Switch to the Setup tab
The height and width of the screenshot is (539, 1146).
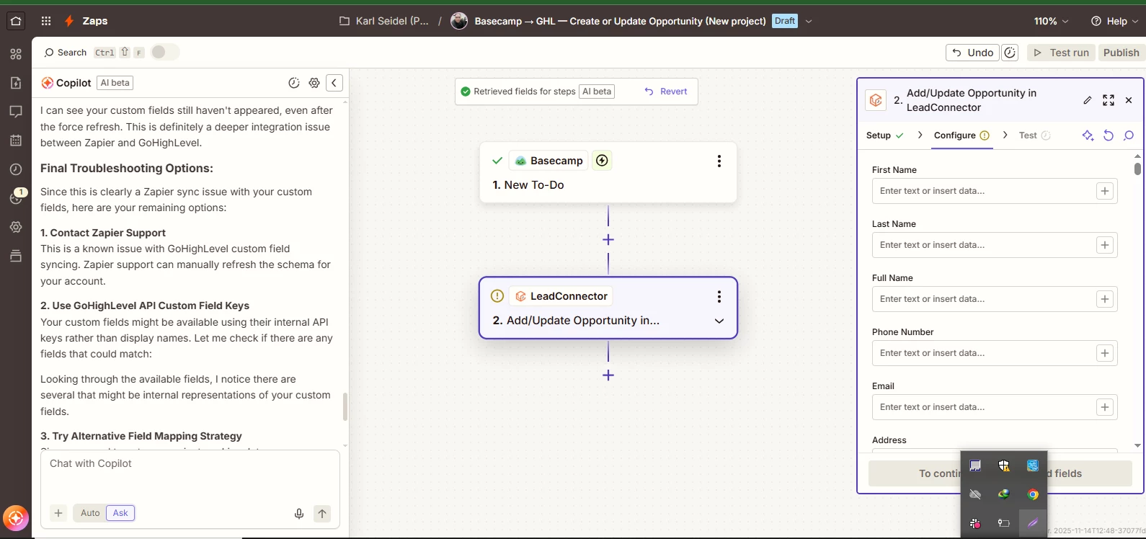pyautogui.click(x=884, y=135)
